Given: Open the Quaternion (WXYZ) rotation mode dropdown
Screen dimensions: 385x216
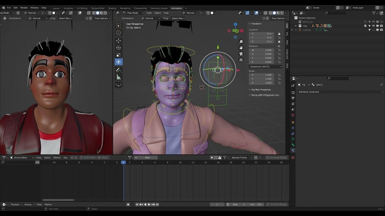Looking at the screenshot, I should [265, 66].
